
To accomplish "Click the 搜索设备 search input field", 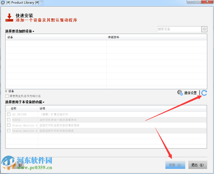I will tap(179, 29).
